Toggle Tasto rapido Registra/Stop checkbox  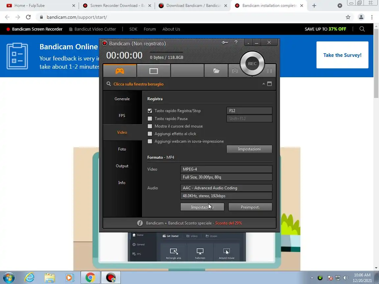150,110
